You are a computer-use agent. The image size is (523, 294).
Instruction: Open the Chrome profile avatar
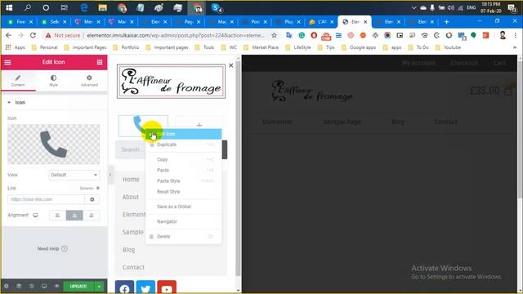pyautogui.click(x=503, y=35)
